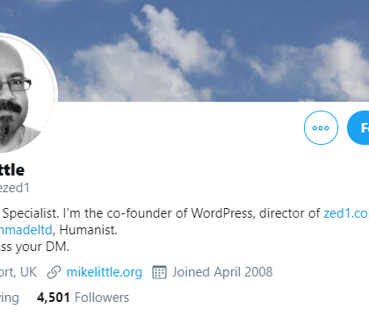Viewport: 369px width, 316px height.
Task: View the 4,501 Followers list
Action: tap(83, 298)
